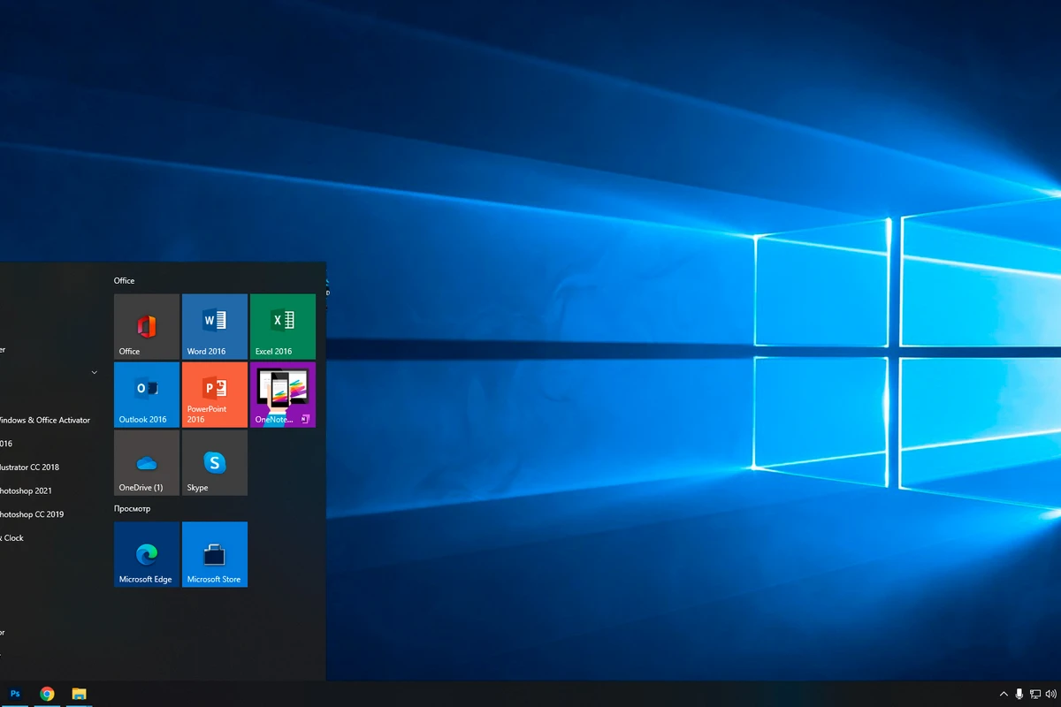1061x707 pixels.
Task: Open Google Chrome from the taskbar
Action: click(x=47, y=694)
